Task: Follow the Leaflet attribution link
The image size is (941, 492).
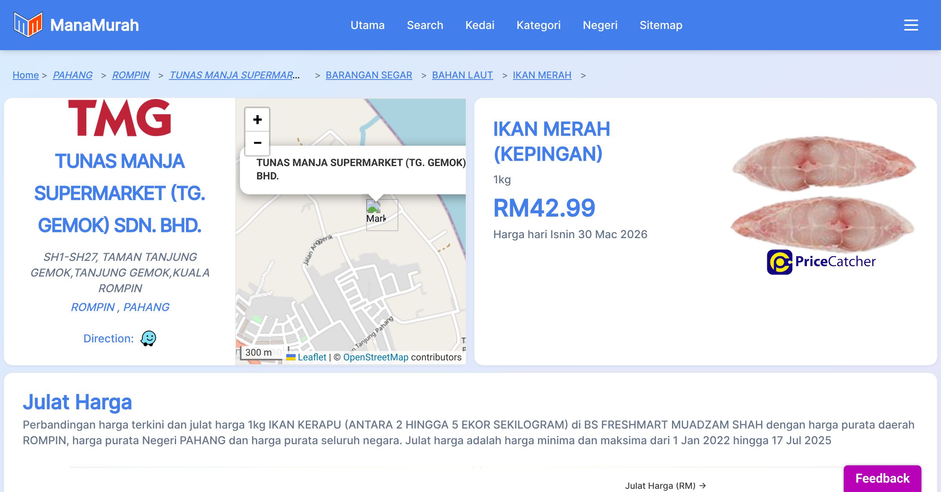Action: click(x=312, y=357)
